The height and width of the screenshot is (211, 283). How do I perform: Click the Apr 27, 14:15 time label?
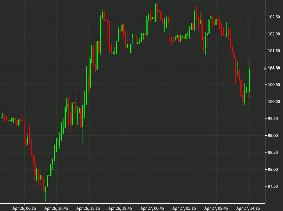point(248,208)
